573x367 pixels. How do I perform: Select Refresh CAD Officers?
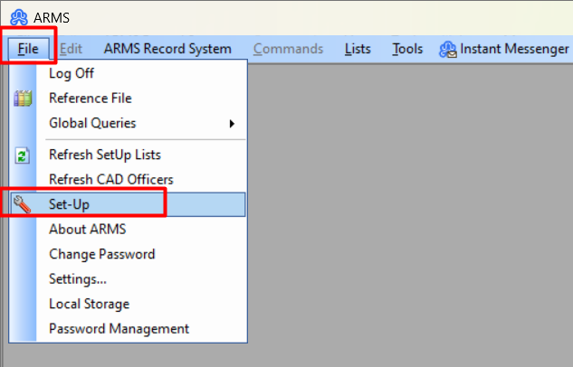(128, 180)
